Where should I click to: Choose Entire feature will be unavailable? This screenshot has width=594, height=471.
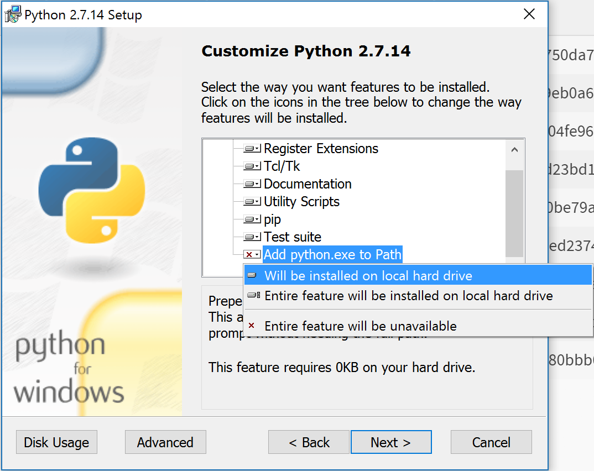click(418, 326)
